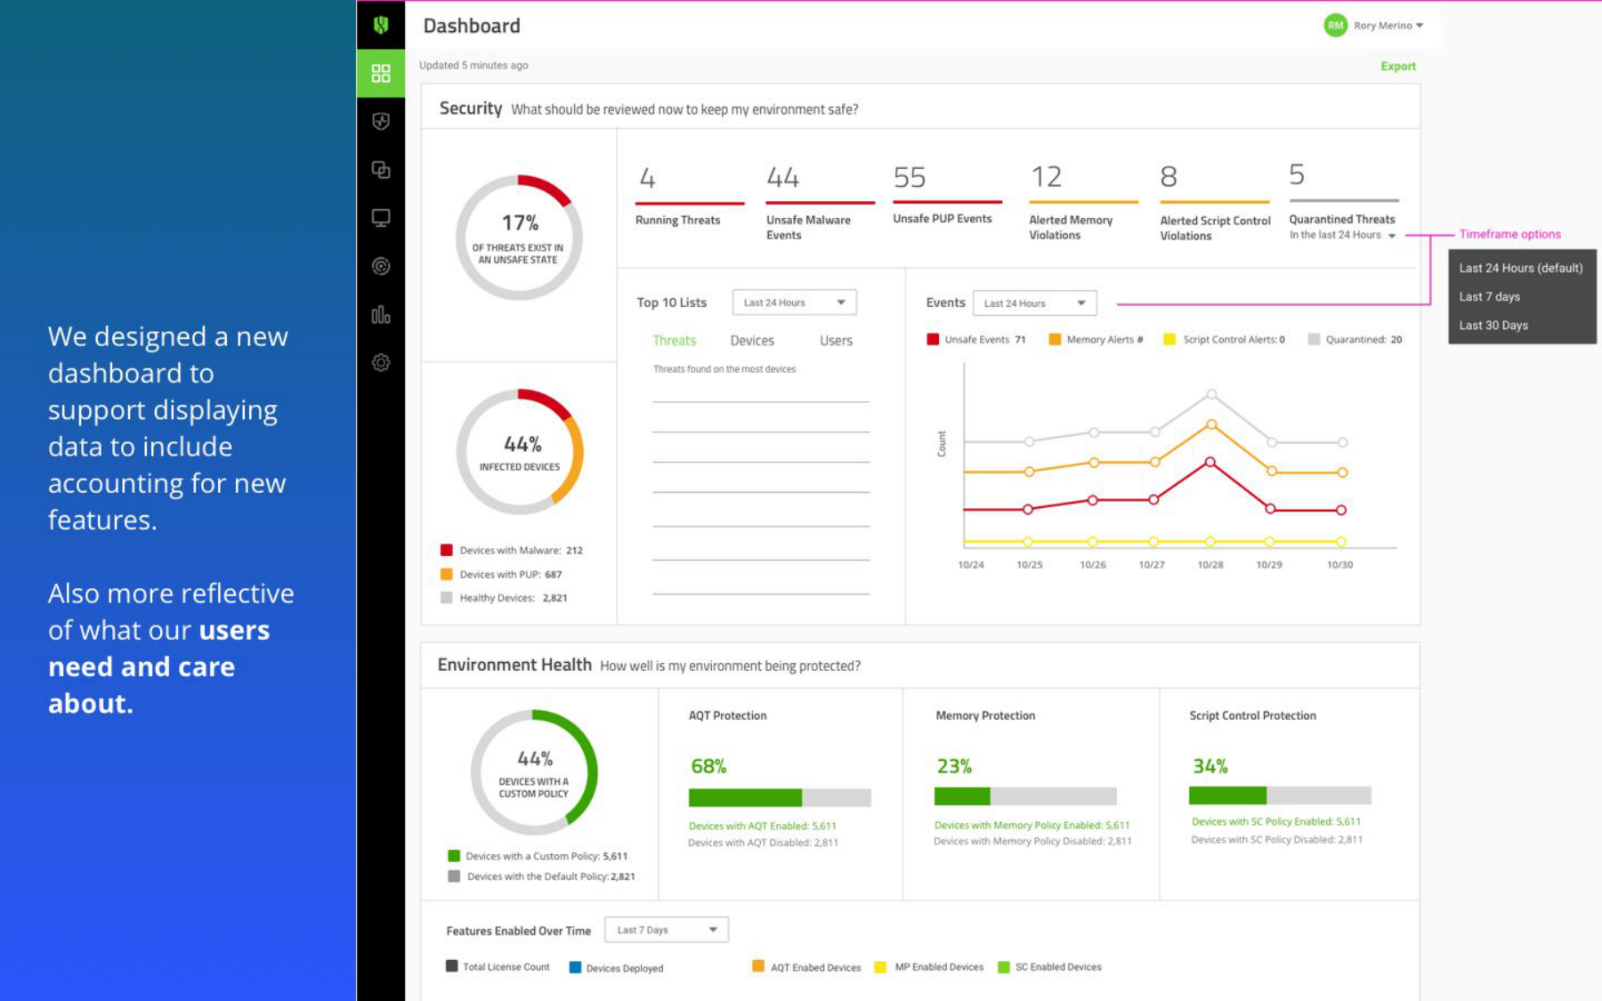This screenshot has width=1602, height=1001.
Task: Click the RM user avatar
Action: (1335, 26)
